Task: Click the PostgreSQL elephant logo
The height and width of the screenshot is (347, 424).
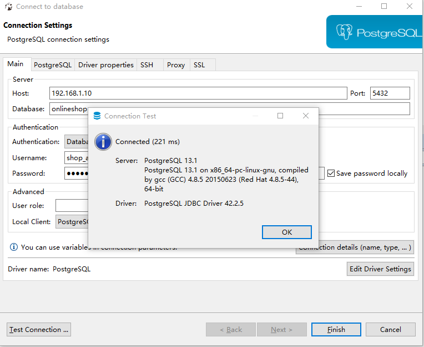Action: tap(344, 32)
